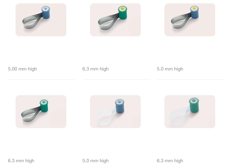The image size is (225, 167).
Task: Choose the transparent band with green spool
Action: point(190,111)
